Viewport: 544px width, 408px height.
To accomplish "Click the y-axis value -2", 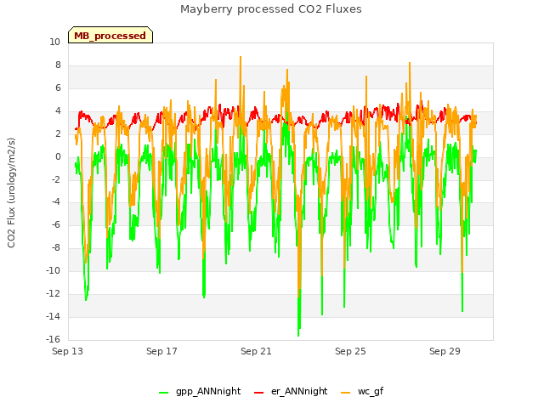I will [x=55, y=179].
